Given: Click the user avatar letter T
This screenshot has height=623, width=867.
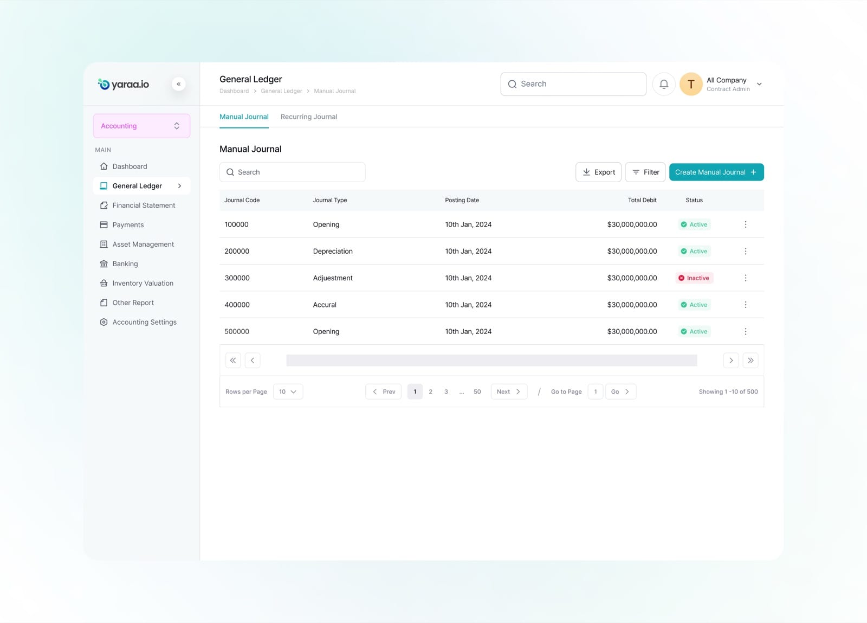Looking at the screenshot, I should click(x=691, y=84).
